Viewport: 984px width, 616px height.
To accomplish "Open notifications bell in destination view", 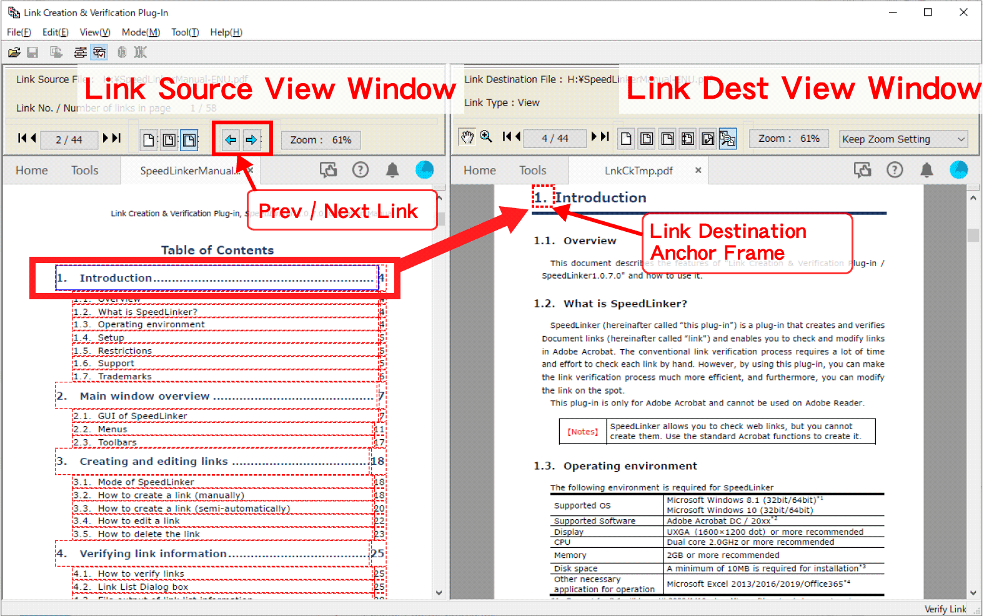I will click(x=927, y=170).
